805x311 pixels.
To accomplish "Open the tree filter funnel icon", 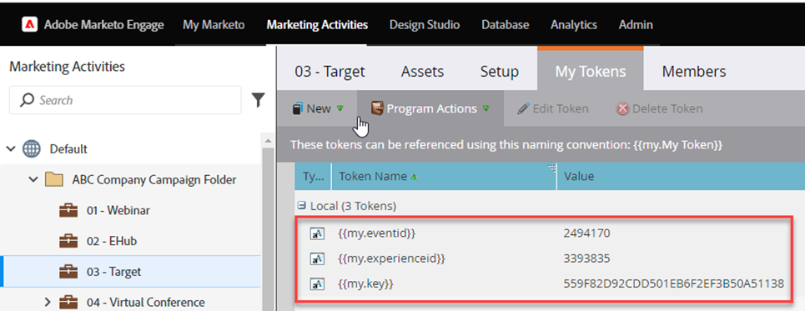I will pos(259,100).
